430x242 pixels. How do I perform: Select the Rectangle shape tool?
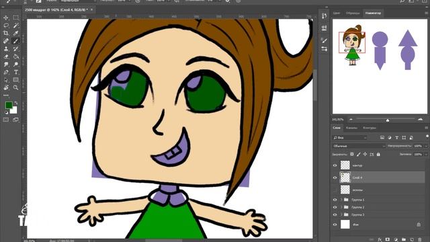(16, 80)
